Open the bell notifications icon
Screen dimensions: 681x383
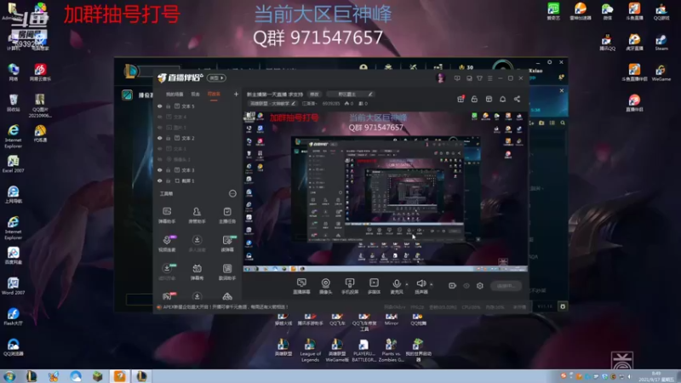[502, 99]
